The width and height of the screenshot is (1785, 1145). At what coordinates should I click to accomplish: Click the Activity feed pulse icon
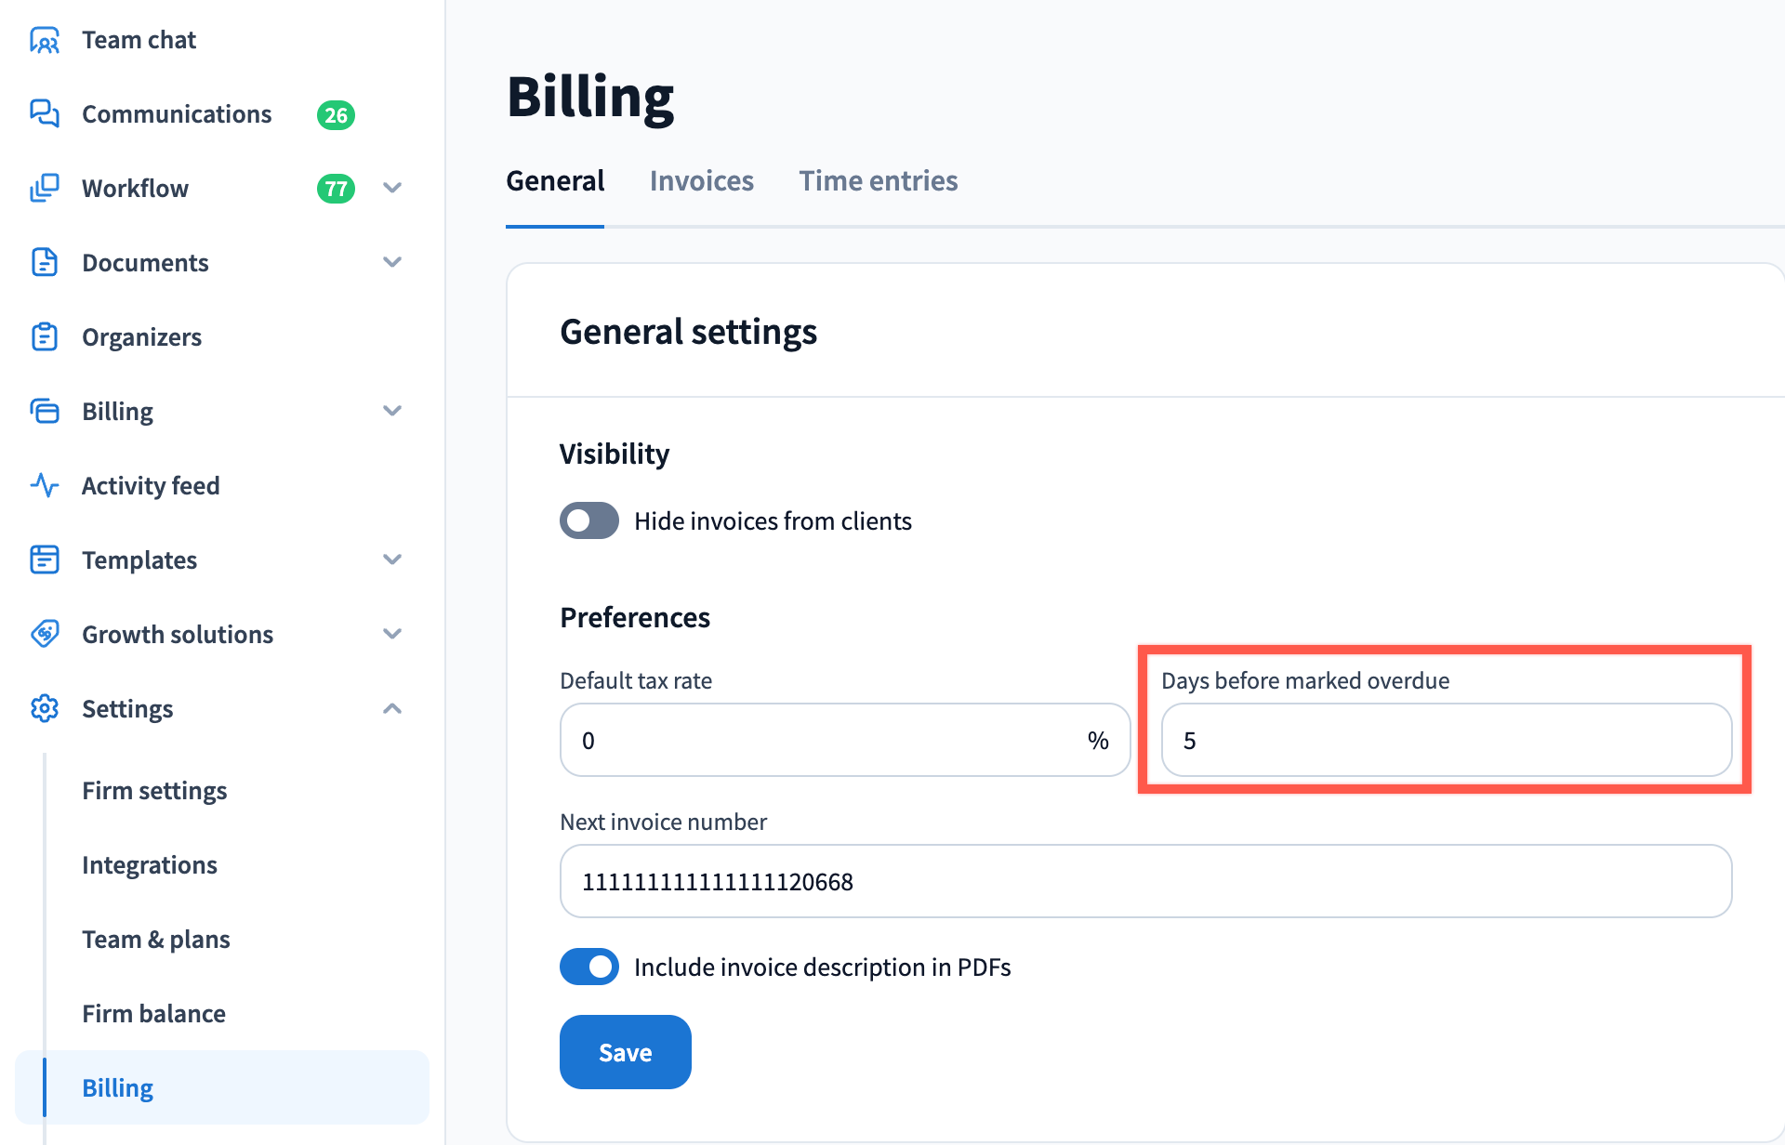44,485
